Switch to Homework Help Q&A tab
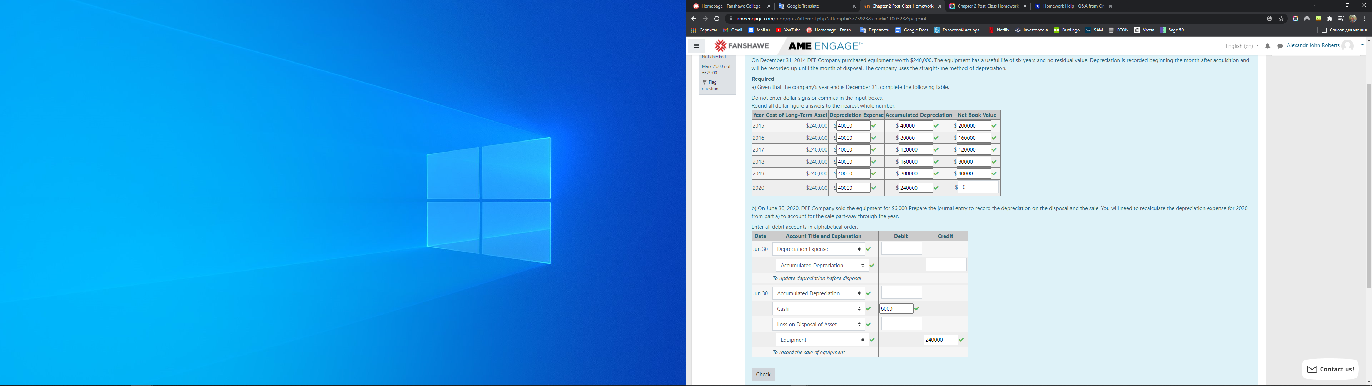This screenshot has height=386, width=1372. point(1069,6)
